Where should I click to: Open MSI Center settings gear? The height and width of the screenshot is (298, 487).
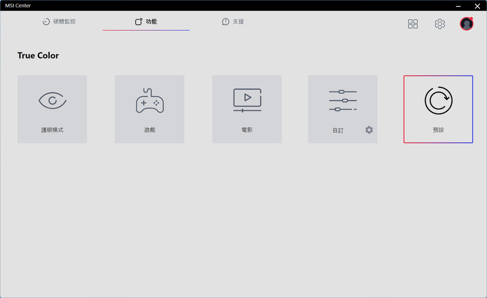point(440,24)
